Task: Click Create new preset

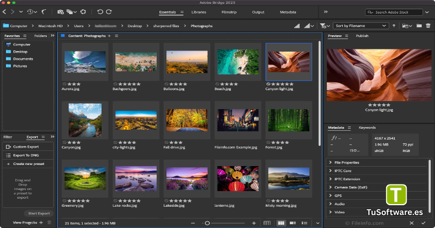Action: (28, 164)
